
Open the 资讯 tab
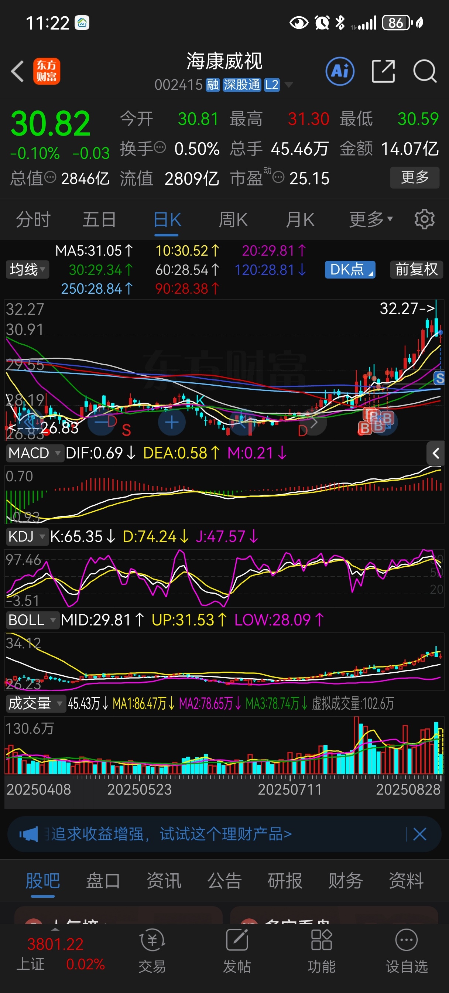pyautogui.click(x=164, y=881)
